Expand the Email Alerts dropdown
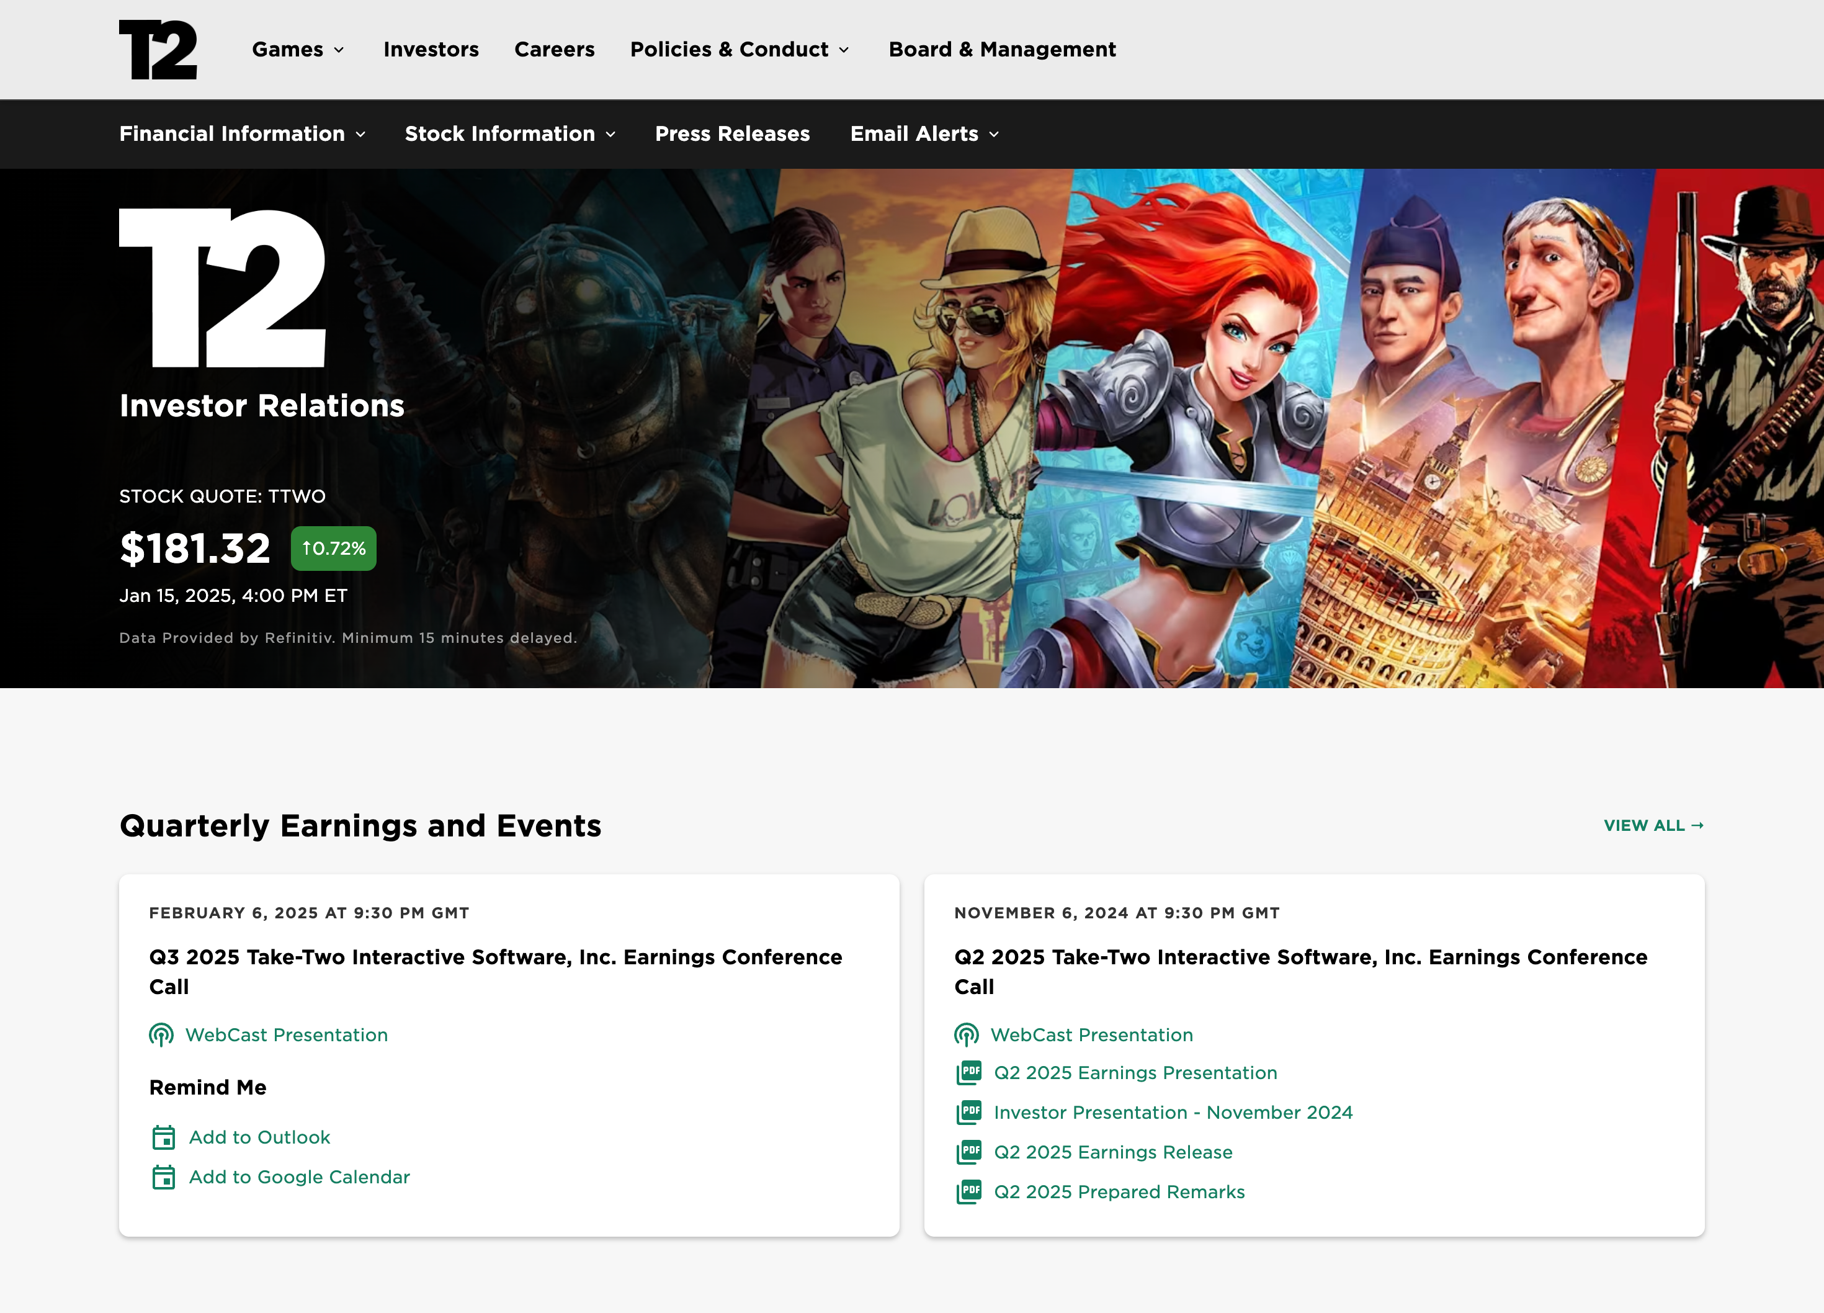Viewport: 1824px width, 1313px height. tap(924, 135)
